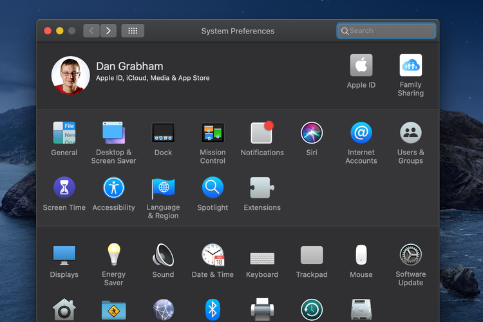Viewport: 483px width, 322px height.
Task: Open Language & Region settings
Action: point(164,188)
